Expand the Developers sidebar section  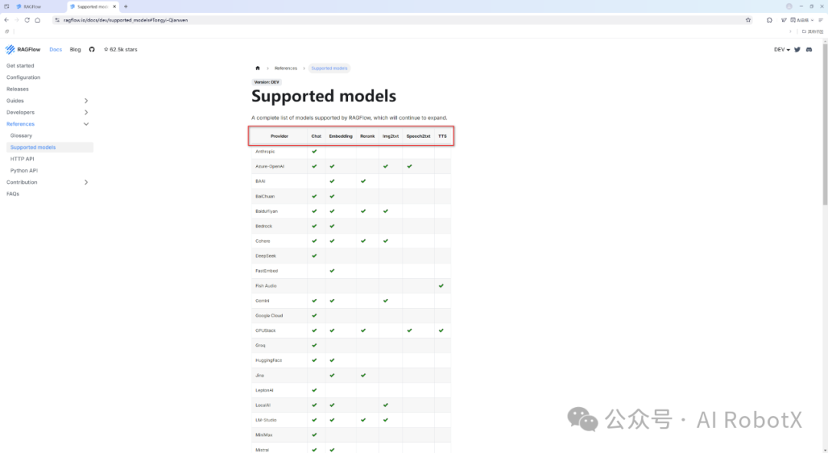(x=86, y=113)
